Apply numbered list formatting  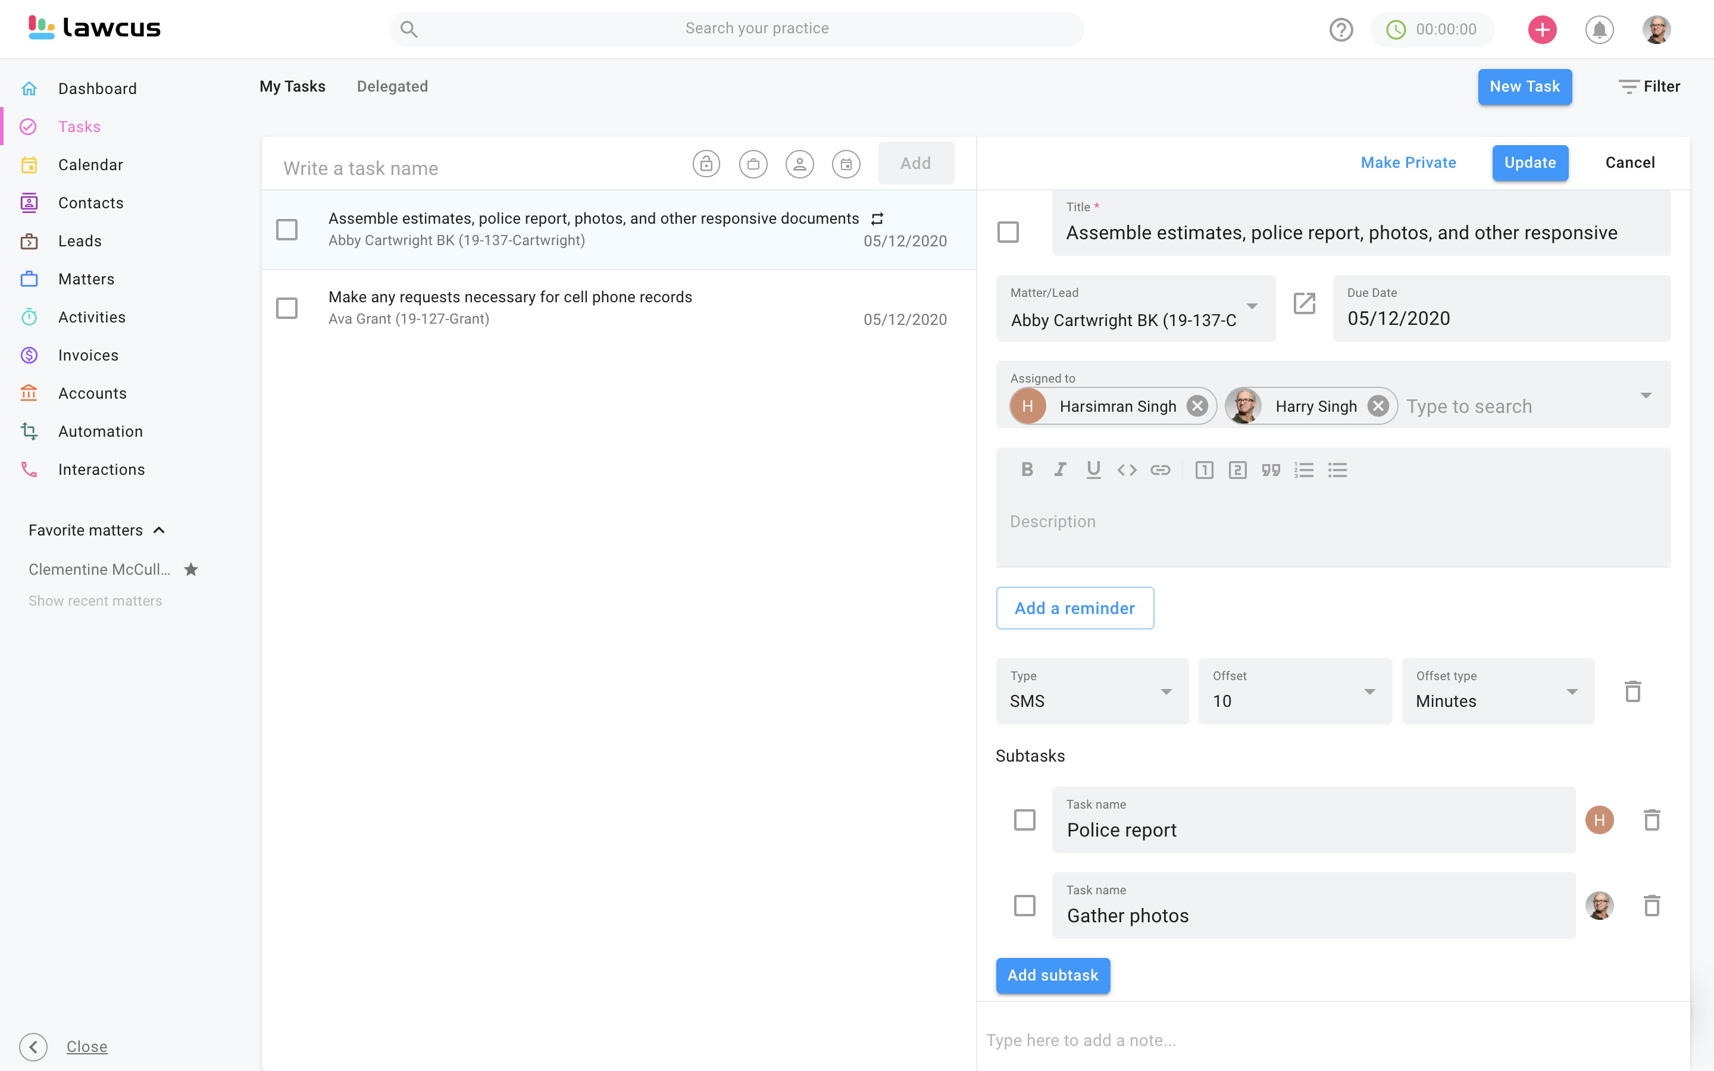(x=1304, y=469)
